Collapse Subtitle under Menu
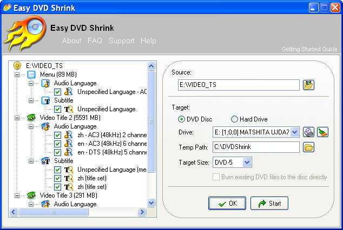The height and width of the screenshot is (230, 343). 31,100
